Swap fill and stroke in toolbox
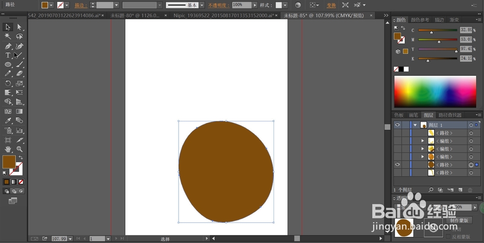This screenshot has width=484, height=243. pos(21,157)
